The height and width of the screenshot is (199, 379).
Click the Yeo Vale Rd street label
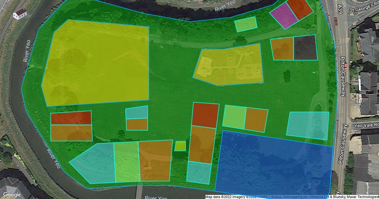[x=366, y=125]
